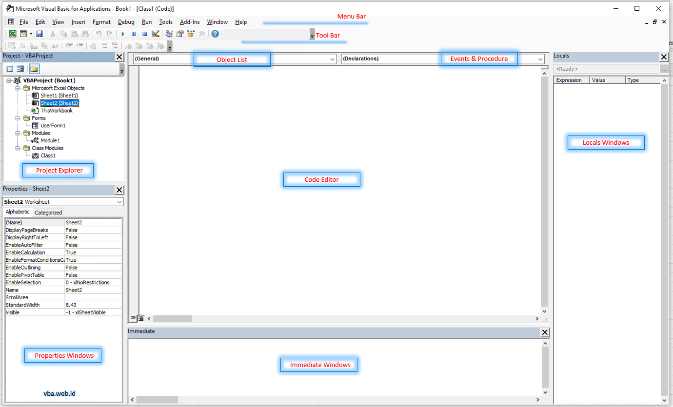Click the Comment Block icon
673x407 pixels.
[x=104, y=46]
